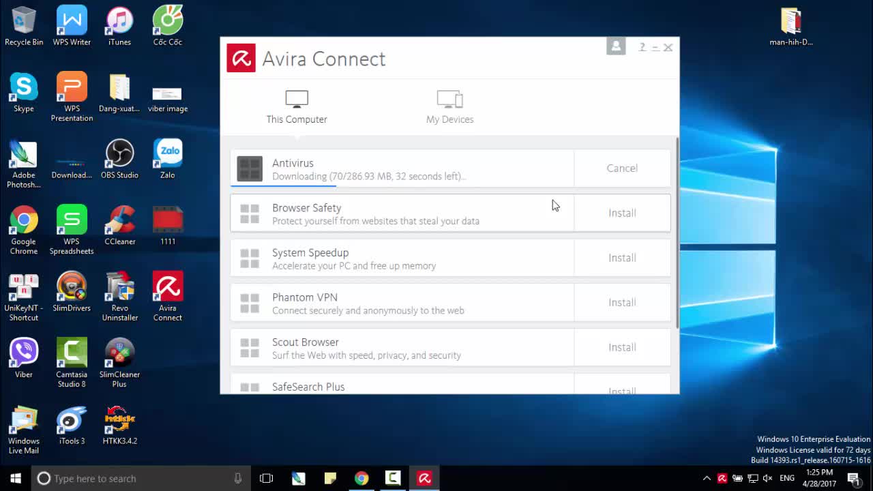The height and width of the screenshot is (491, 873).
Task: Select the Dang-xuat file on desktop
Action: click(119, 93)
